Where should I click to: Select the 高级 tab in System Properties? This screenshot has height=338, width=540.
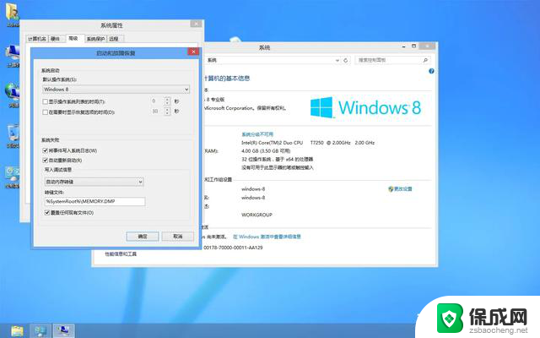point(73,38)
